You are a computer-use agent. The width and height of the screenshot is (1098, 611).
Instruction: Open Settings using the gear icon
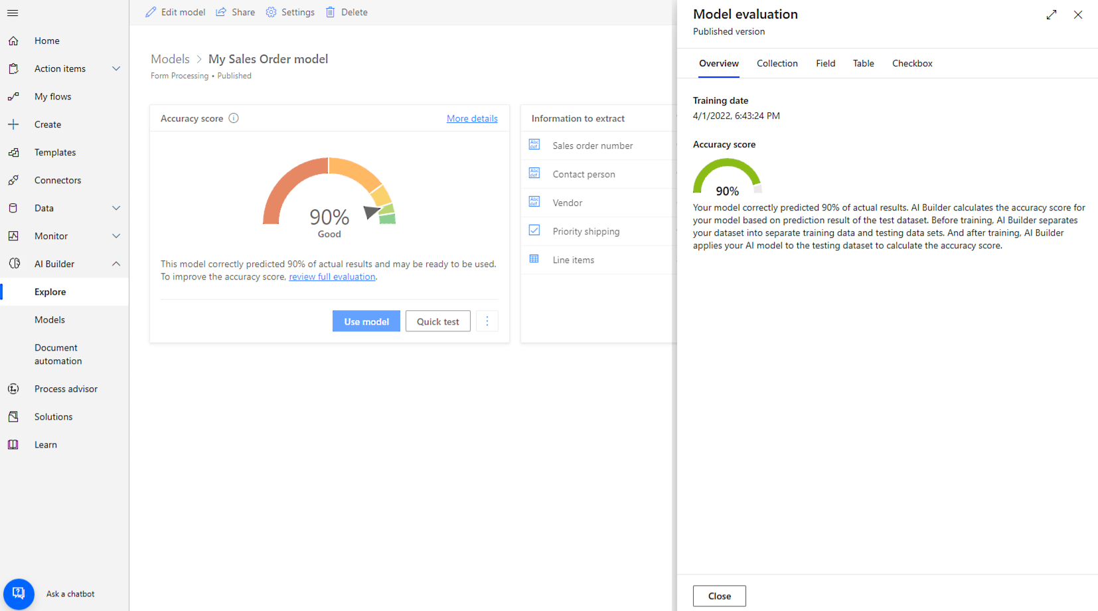[x=270, y=12]
